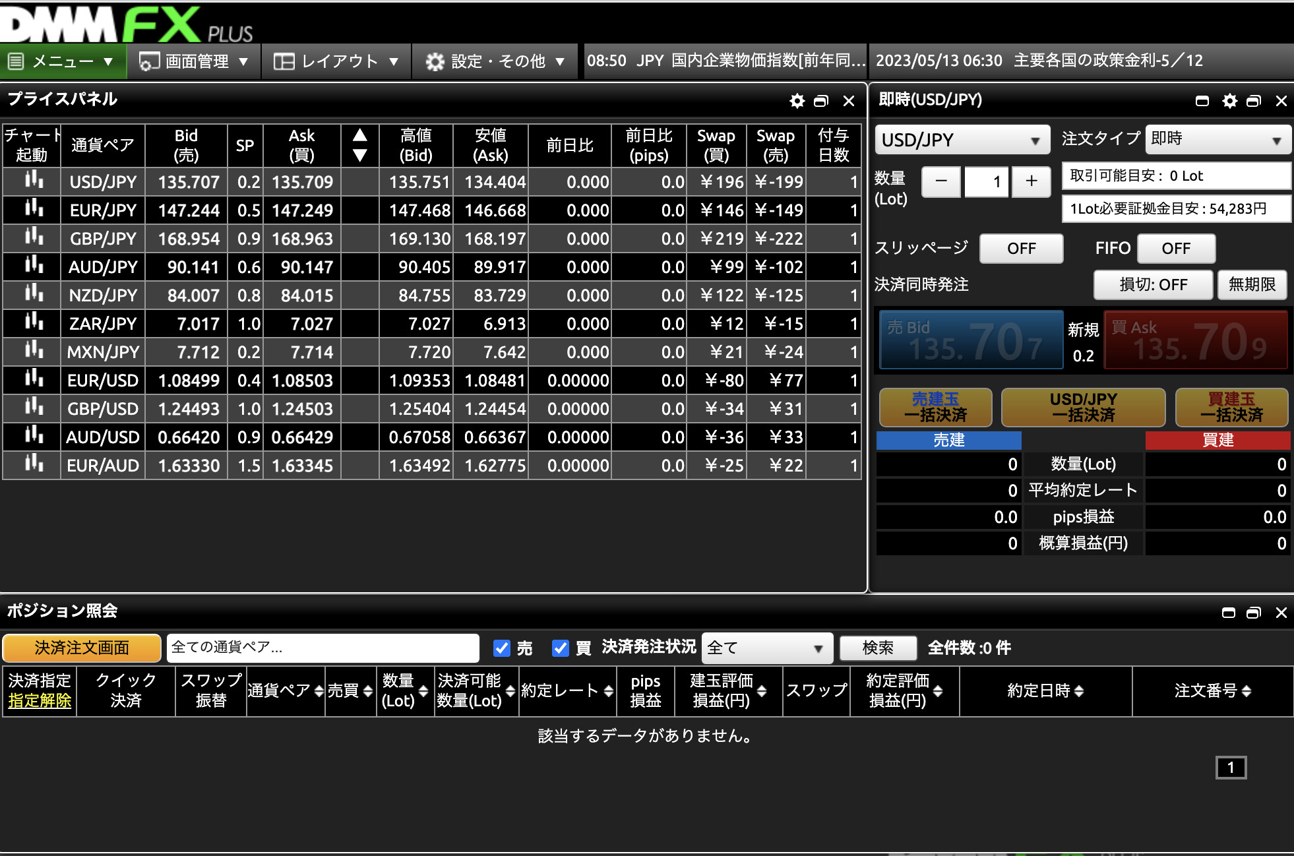Open 全ての通貨ペア filter box

tap(323, 648)
